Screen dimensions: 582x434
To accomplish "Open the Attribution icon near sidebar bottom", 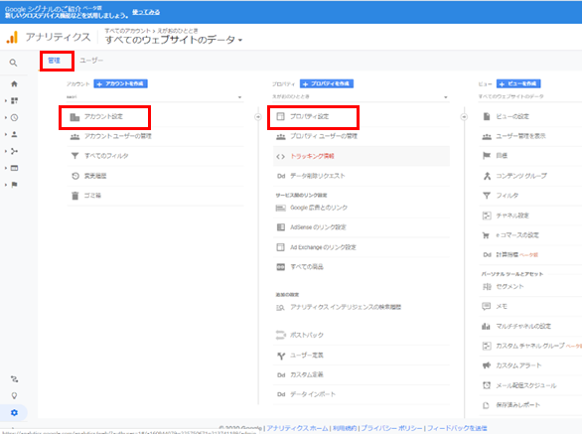I will pyautogui.click(x=14, y=379).
